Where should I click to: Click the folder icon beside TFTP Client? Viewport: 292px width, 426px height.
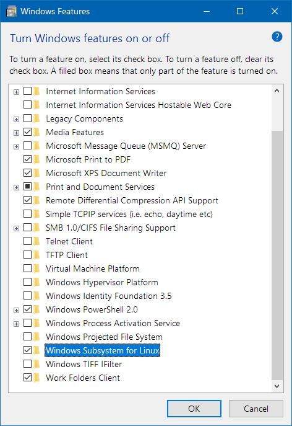[x=36, y=255]
